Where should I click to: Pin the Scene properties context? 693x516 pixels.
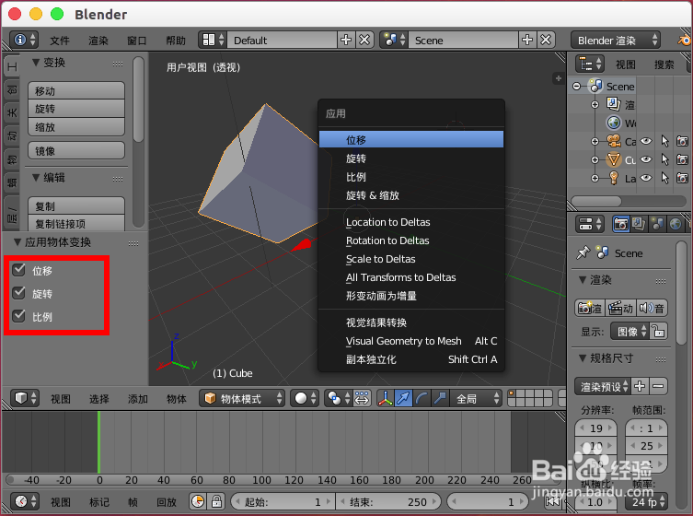coord(583,252)
